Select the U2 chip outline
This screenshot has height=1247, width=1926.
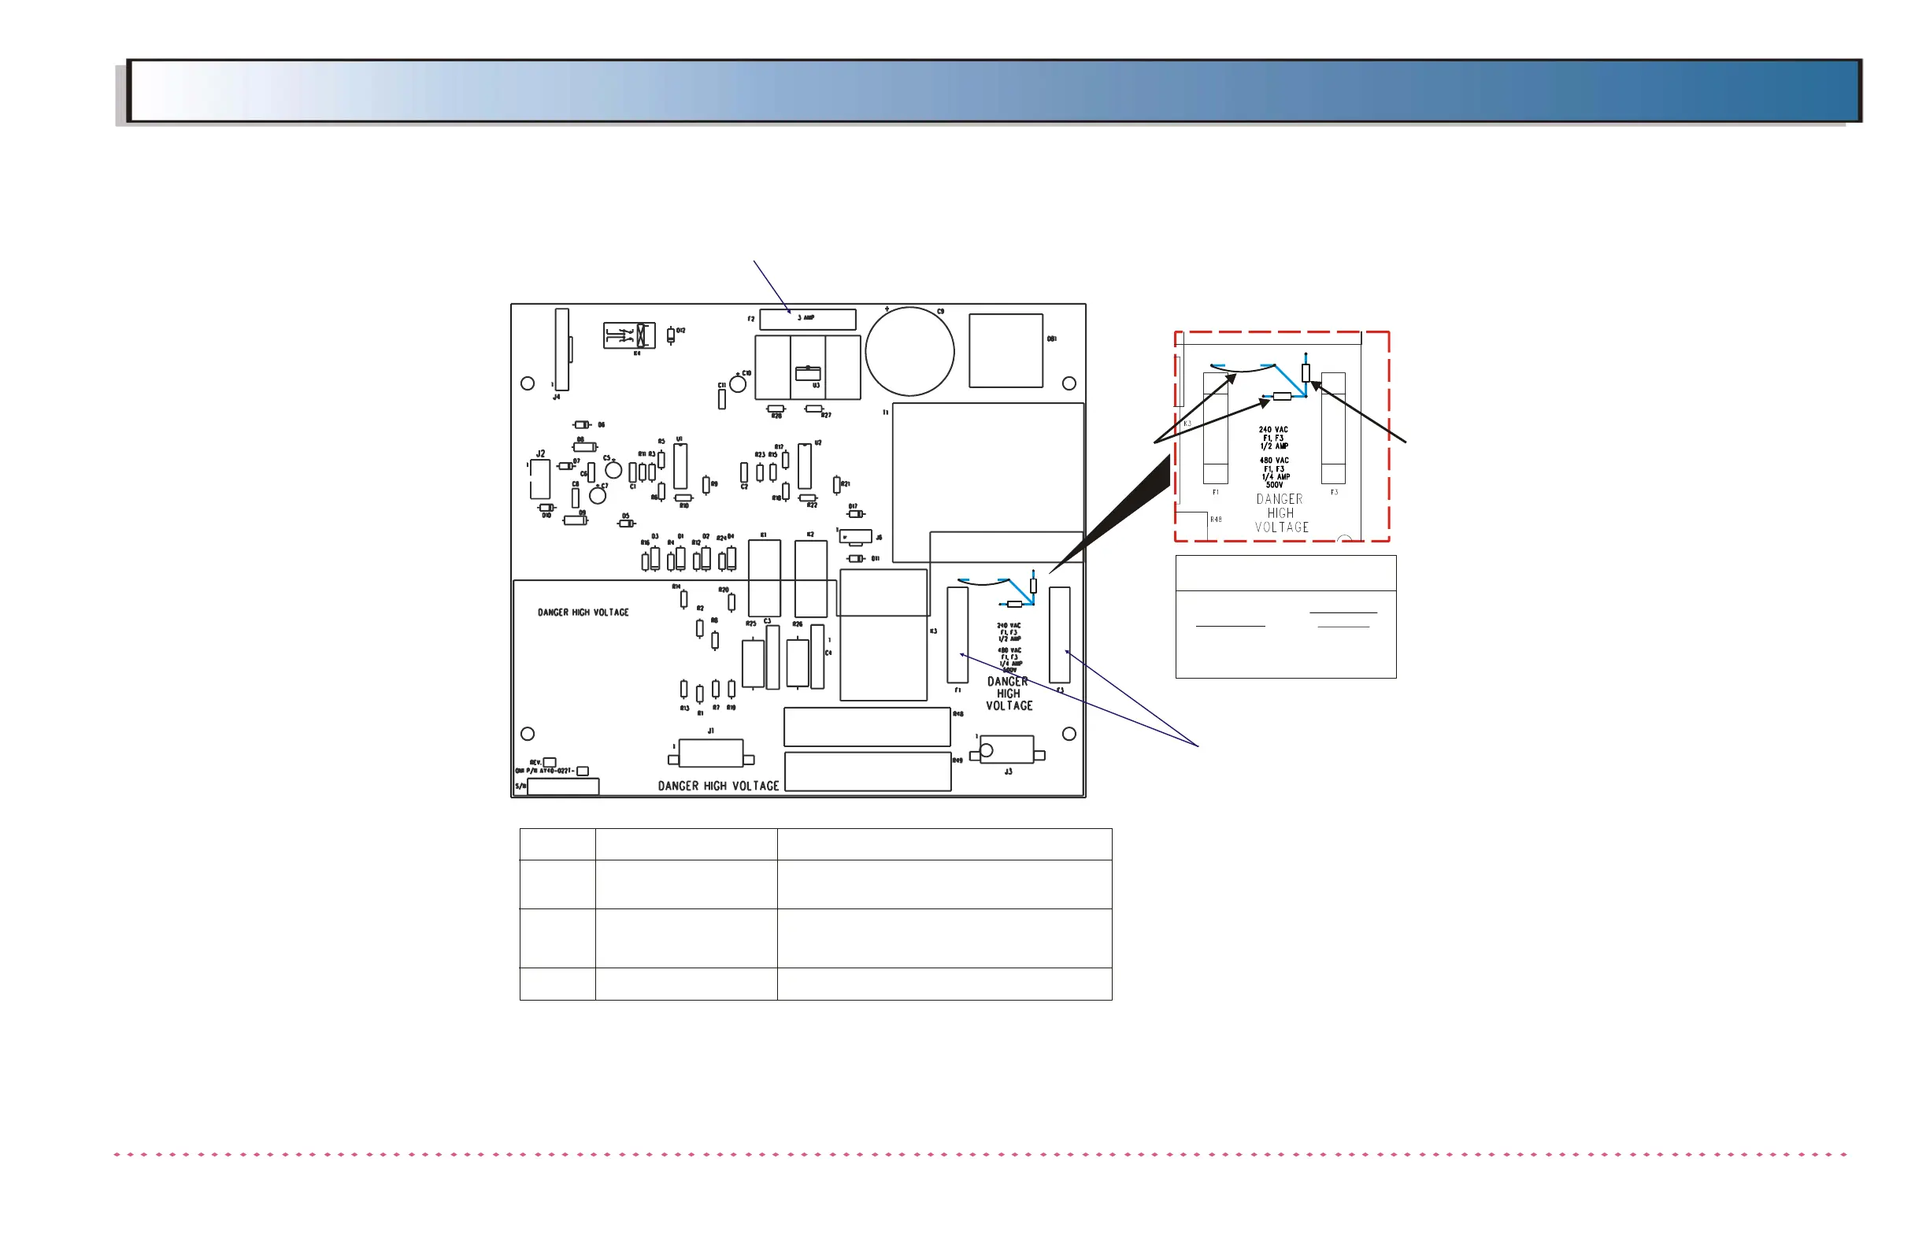click(x=804, y=466)
